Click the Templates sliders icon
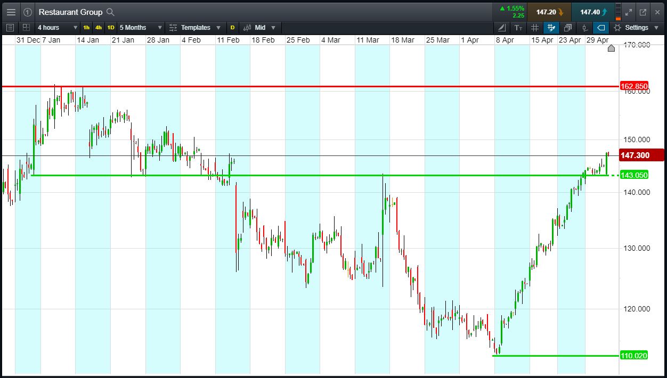 [173, 28]
